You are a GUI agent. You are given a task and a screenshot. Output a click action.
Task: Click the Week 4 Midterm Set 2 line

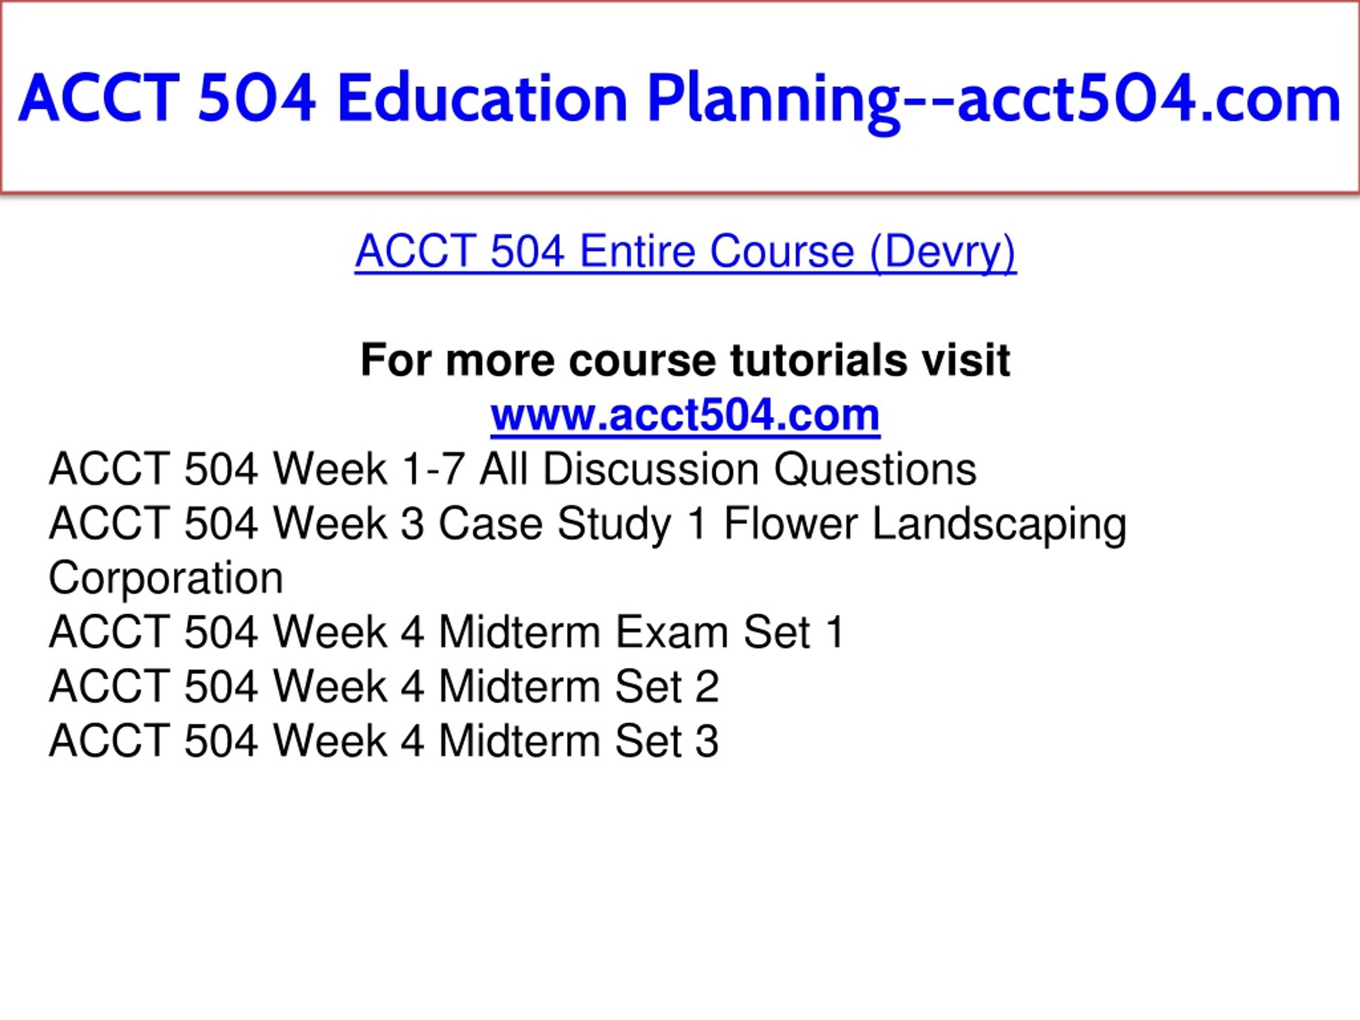pos(384,686)
